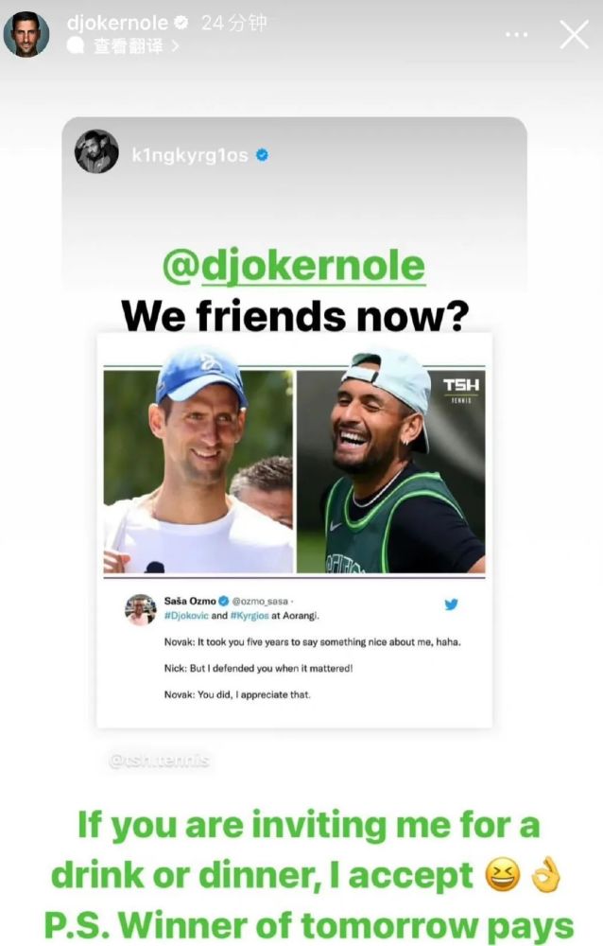The width and height of the screenshot is (603, 946).
Task: Click Saša Ozmo's tweet avatar
Action: (141, 609)
